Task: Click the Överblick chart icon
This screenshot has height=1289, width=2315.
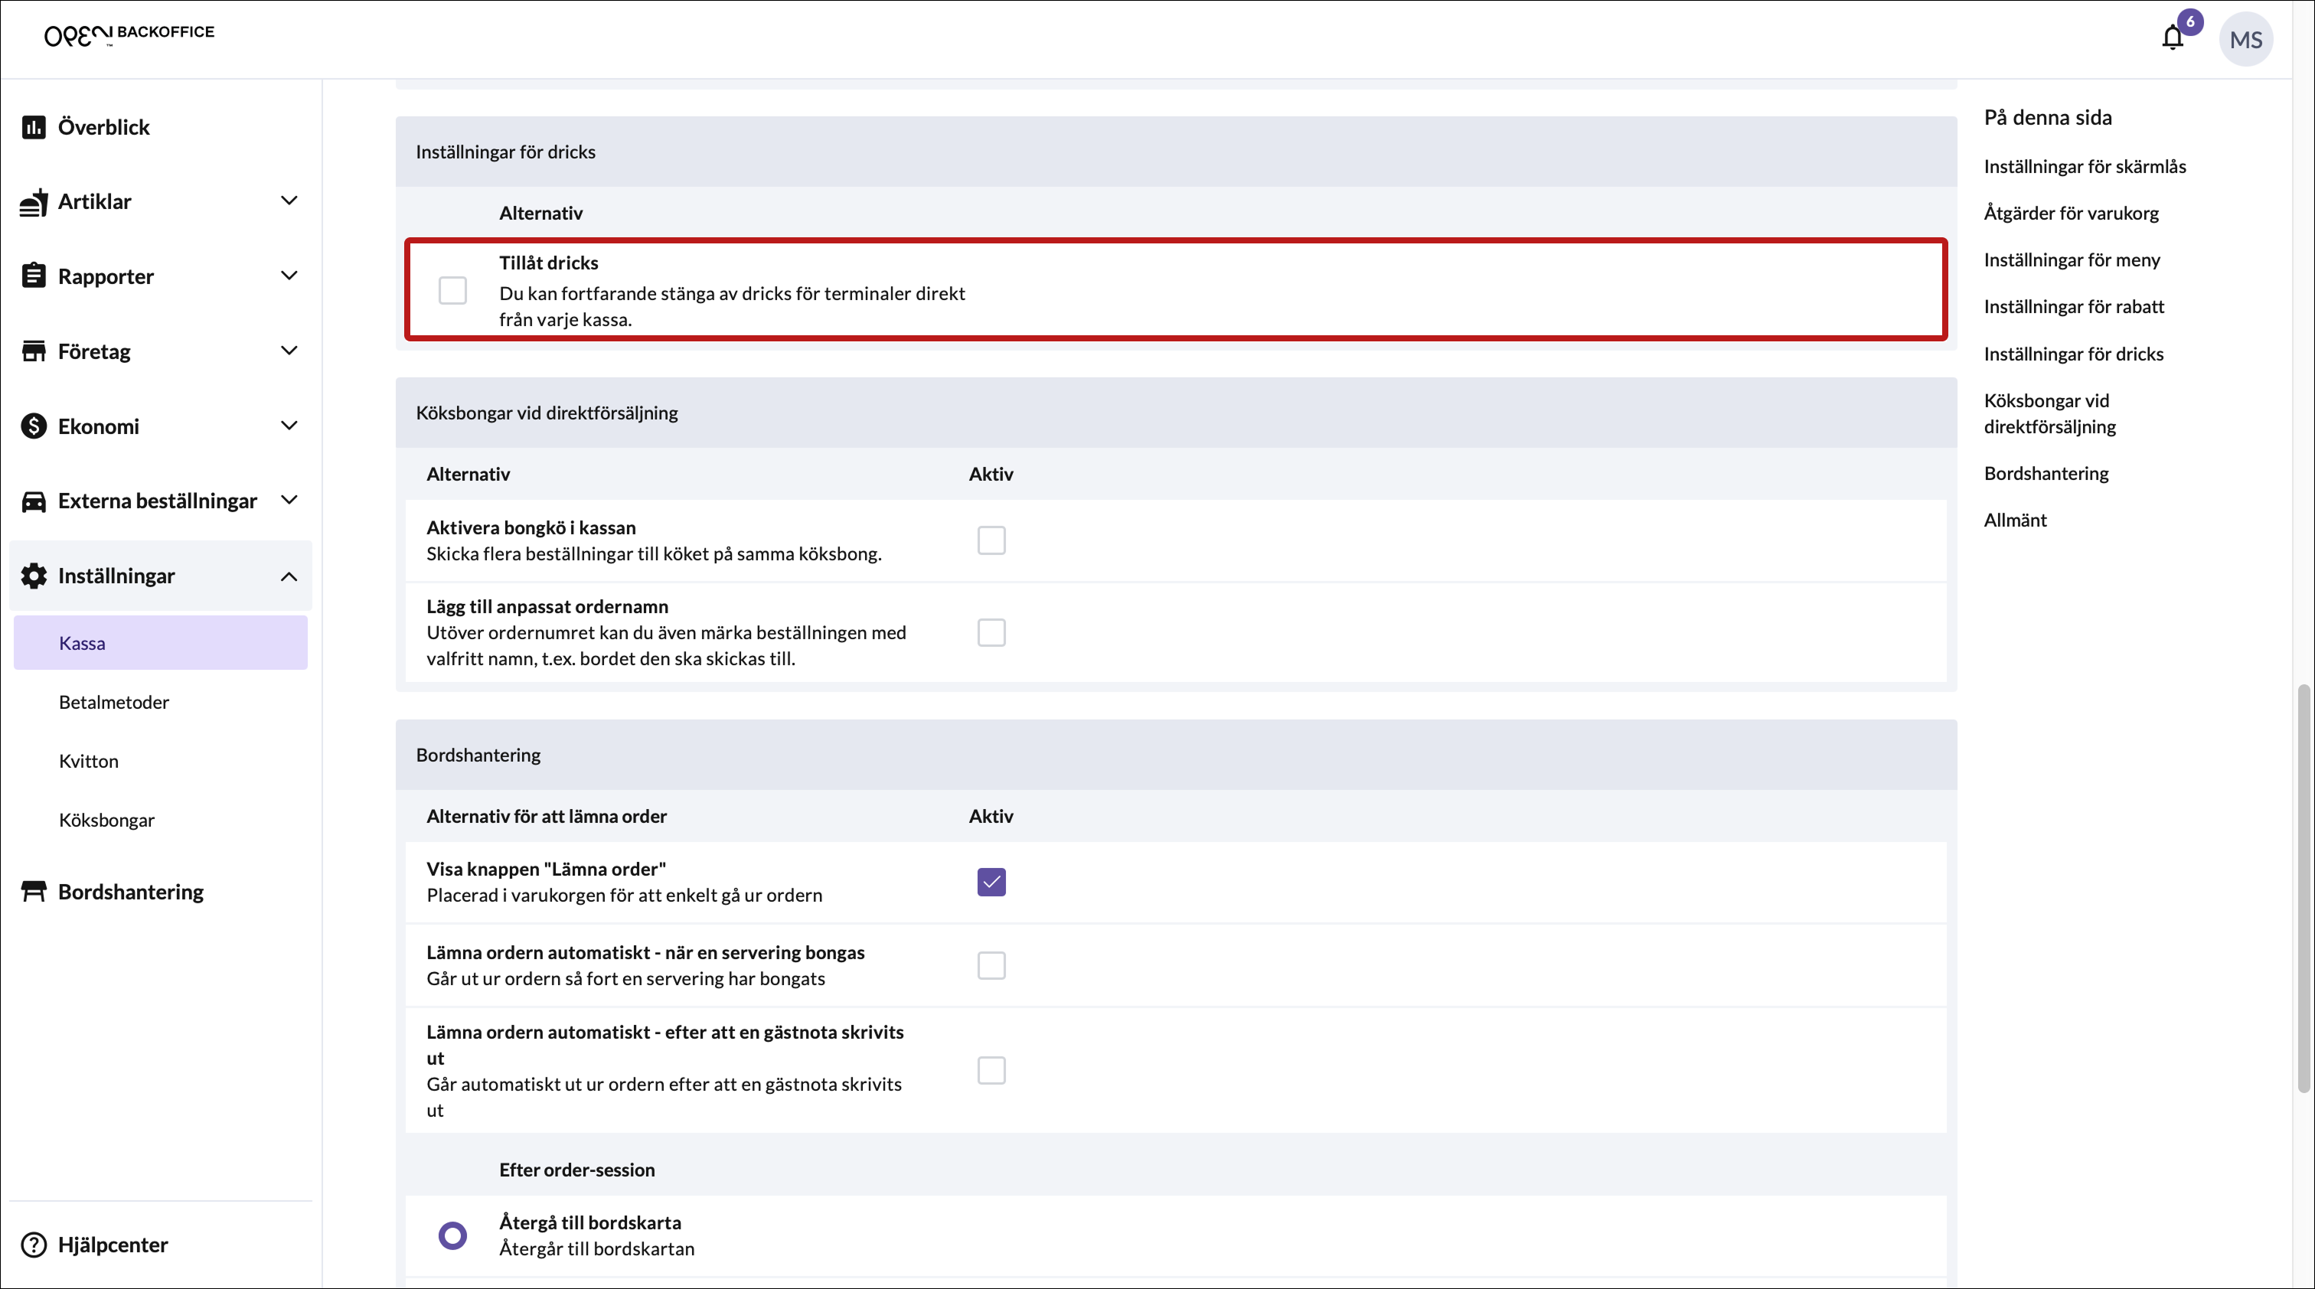Action: click(33, 128)
